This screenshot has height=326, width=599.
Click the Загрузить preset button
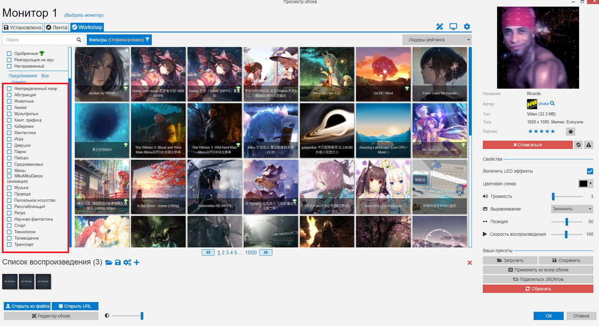510,260
